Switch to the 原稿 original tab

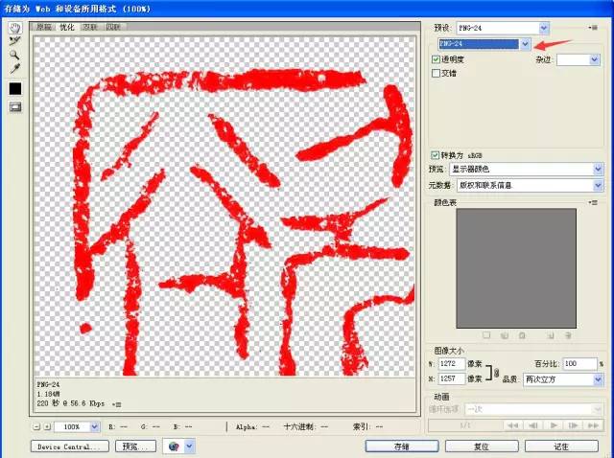[x=45, y=28]
